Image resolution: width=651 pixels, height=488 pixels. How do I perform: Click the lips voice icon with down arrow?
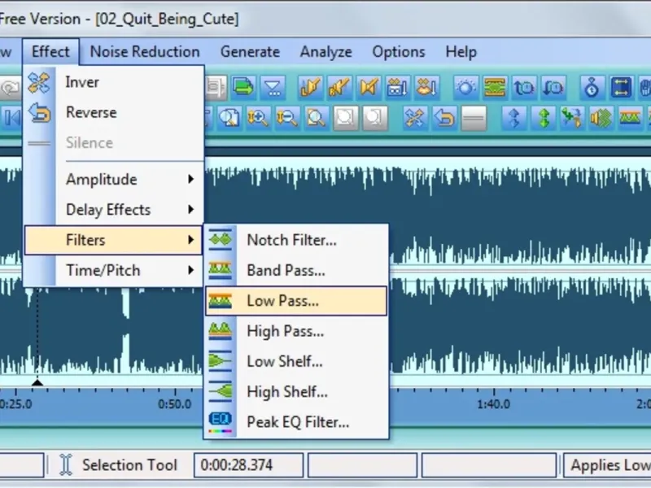point(426,88)
